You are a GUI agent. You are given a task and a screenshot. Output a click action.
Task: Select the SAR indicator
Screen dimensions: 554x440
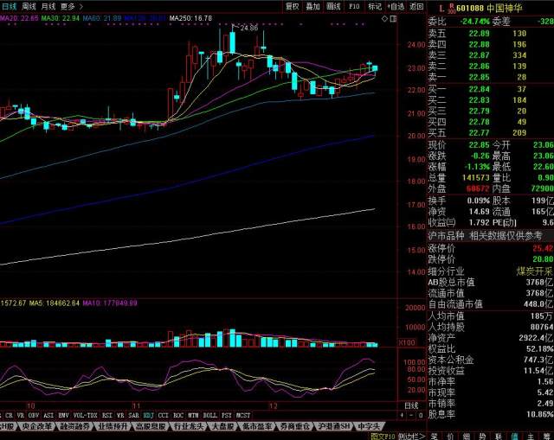click(x=133, y=415)
